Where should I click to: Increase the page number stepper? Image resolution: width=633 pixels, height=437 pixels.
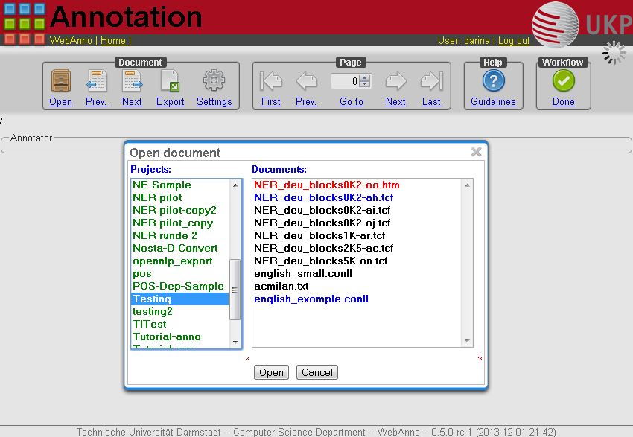pyautogui.click(x=365, y=77)
